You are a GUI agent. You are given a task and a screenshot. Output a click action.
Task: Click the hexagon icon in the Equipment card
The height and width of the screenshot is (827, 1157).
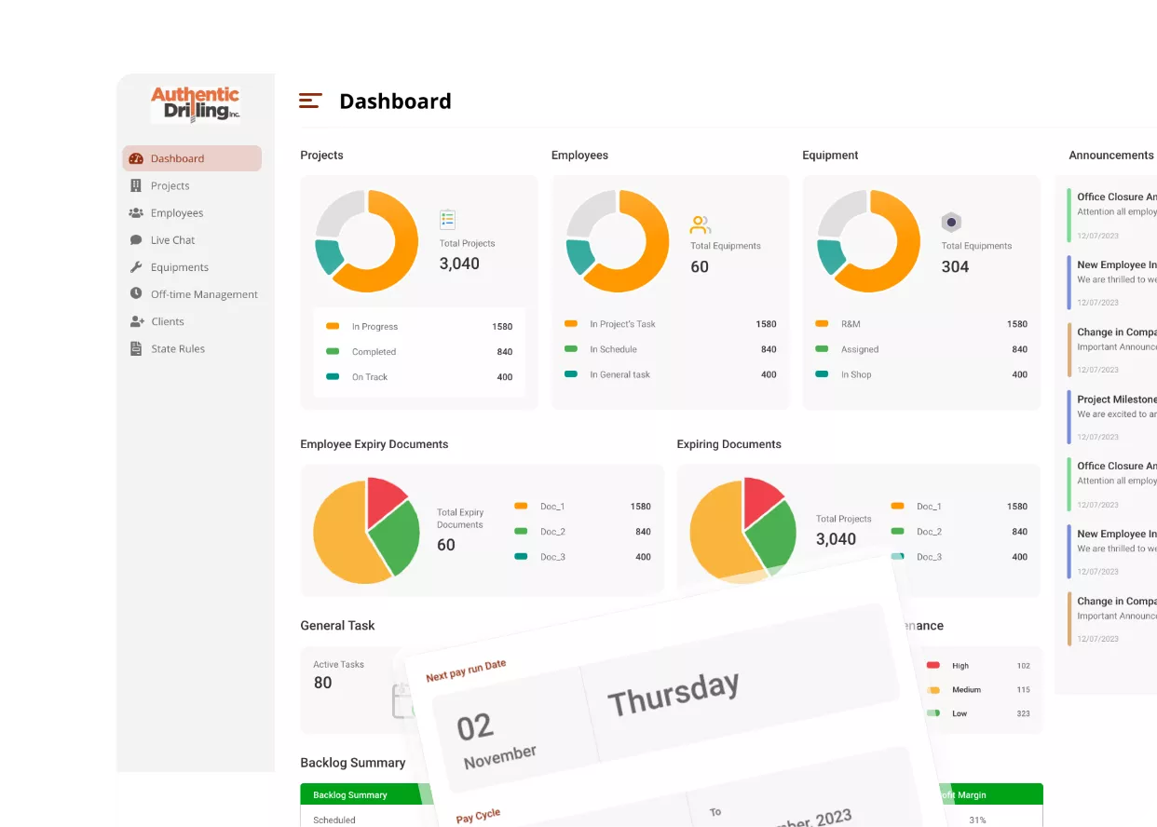click(x=951, y=223)
